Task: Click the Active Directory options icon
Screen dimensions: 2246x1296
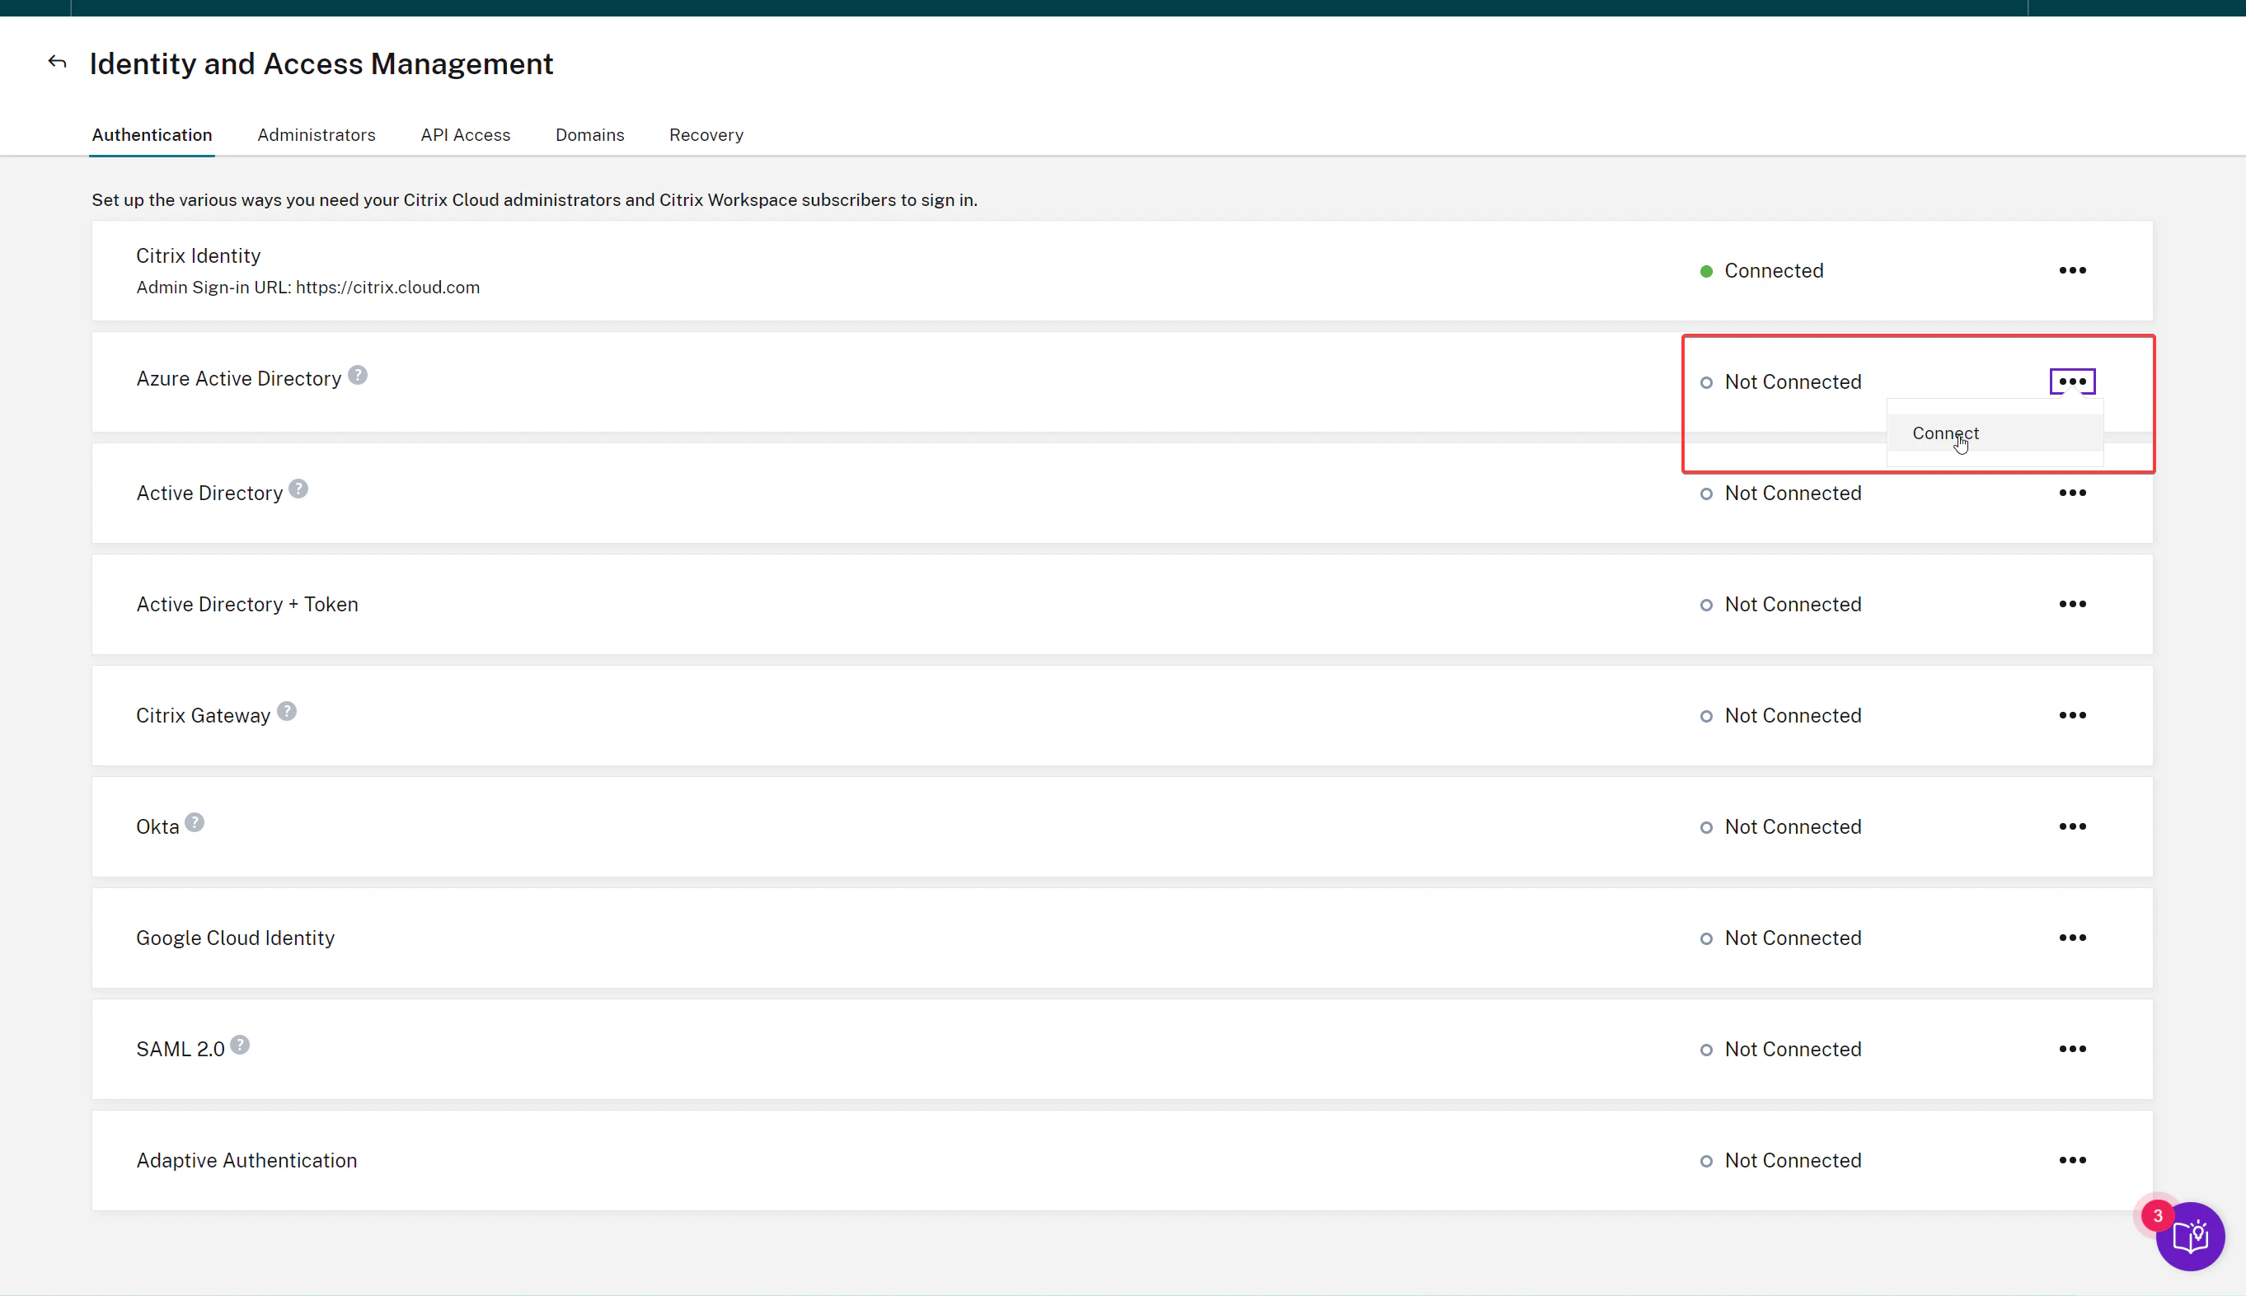Action: [x=2073, y=492]
